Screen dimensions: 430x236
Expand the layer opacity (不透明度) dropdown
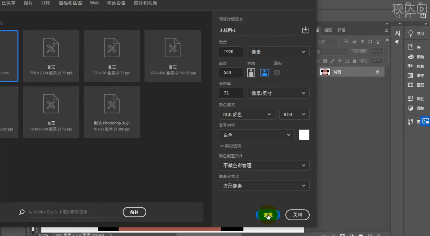tap(385, 51)
